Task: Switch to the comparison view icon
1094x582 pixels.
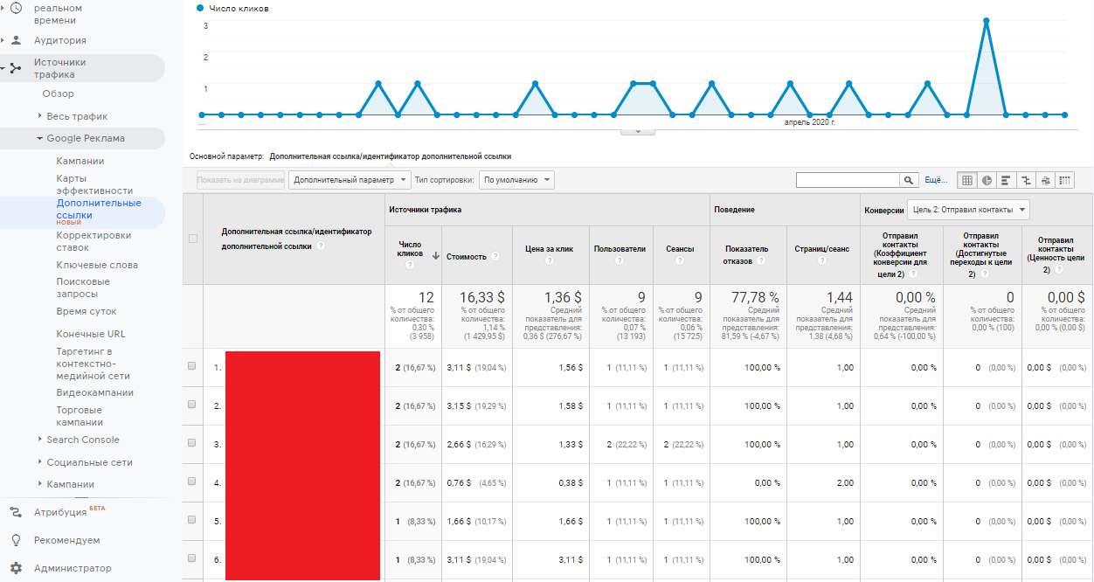Action: point(1026,180)
